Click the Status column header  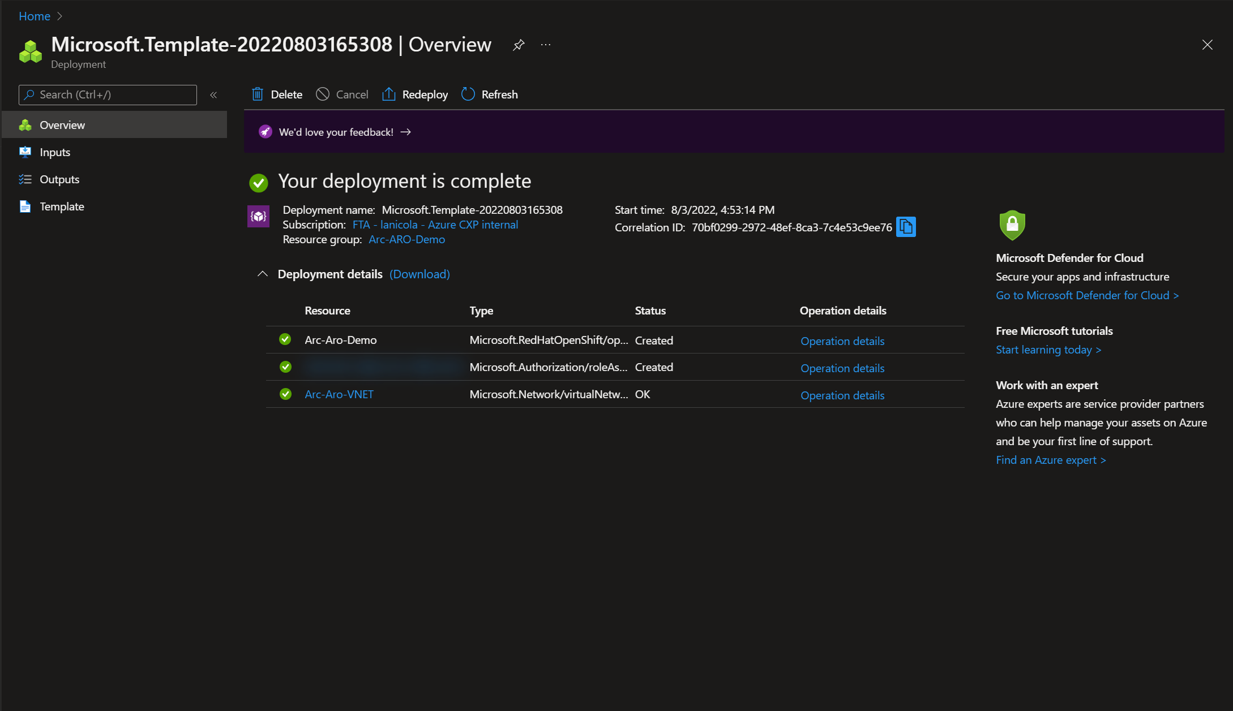pyautogui.click(x=650, y=311)
